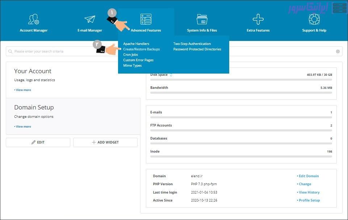
Task: Select Create/Restore Backups menu entry
Action: (141, 49)
